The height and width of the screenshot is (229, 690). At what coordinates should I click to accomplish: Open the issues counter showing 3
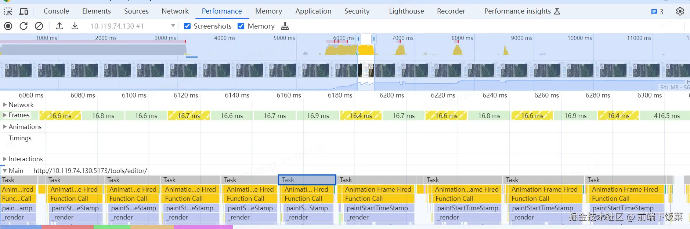pyautogui.click(x=657, y=12)
